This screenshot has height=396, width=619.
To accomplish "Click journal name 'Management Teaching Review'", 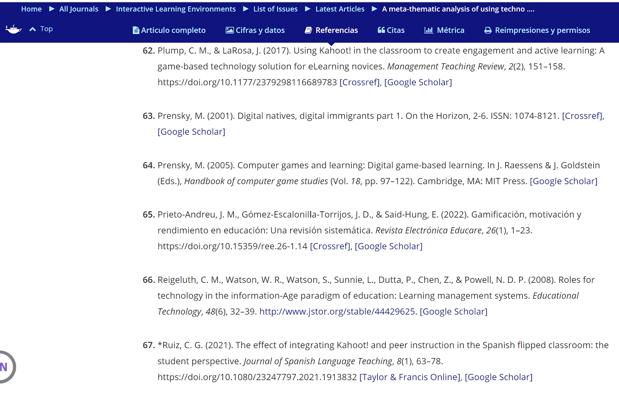I will tap(446, 66).
